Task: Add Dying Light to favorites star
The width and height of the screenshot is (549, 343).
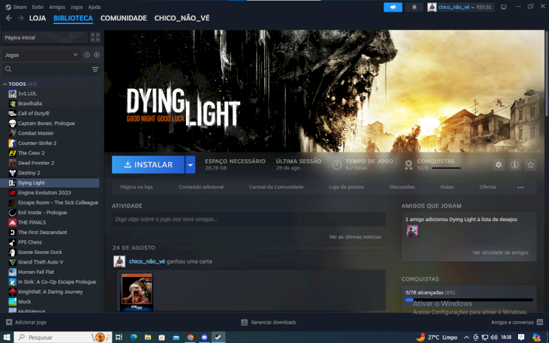Action: click(530, 165)
